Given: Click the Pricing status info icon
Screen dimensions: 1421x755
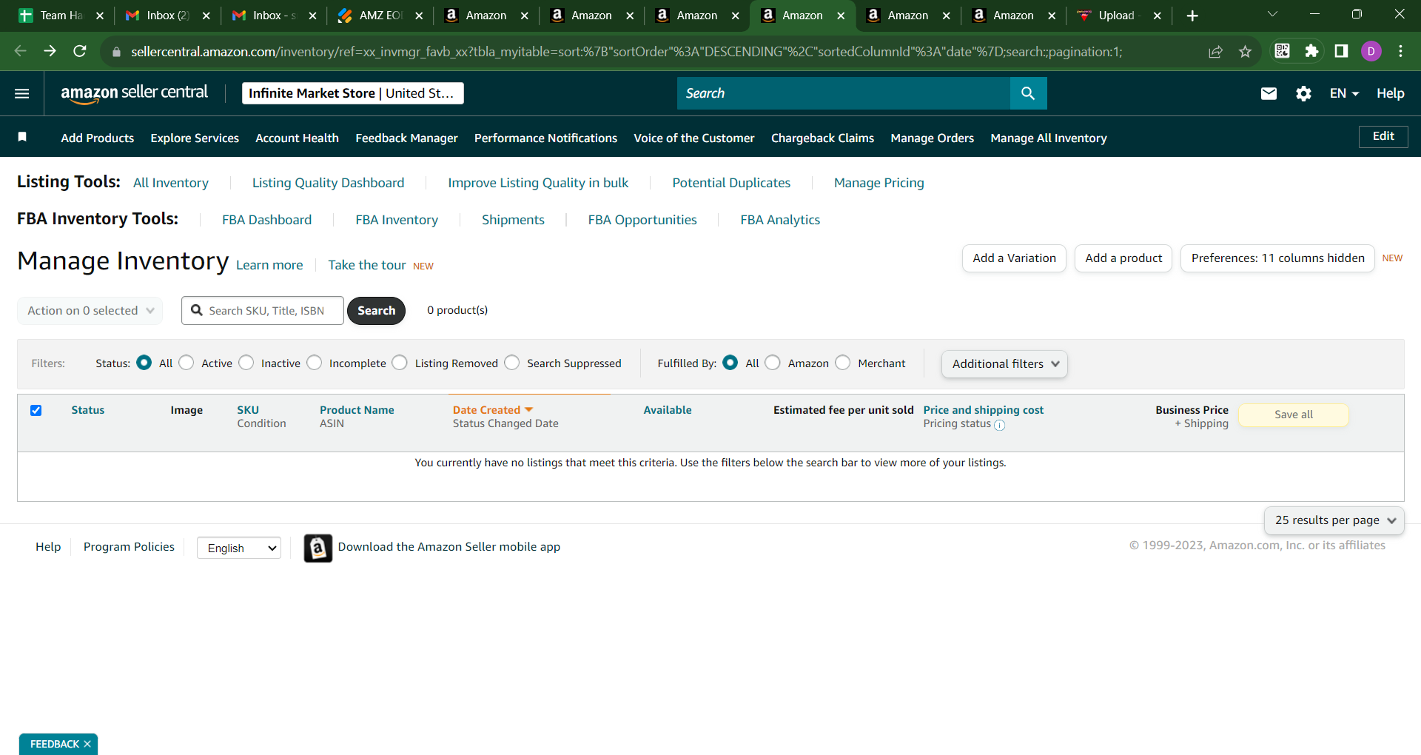Looking at the screenshot, I should 999,425.
